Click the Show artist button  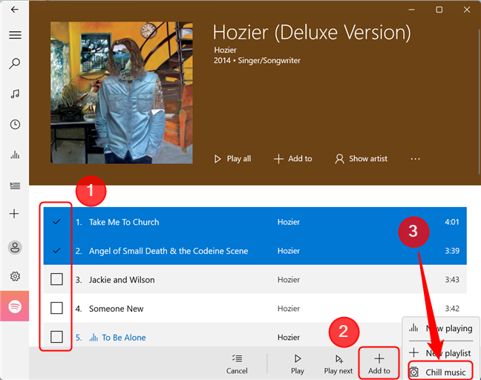(361, 159)
